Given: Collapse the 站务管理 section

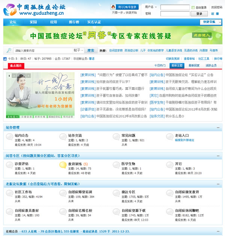Looking at the screenshot, I should (218, 127).
